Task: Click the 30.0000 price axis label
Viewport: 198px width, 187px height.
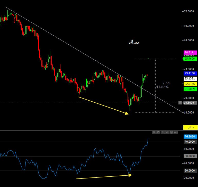Action: tap(189, 26)
